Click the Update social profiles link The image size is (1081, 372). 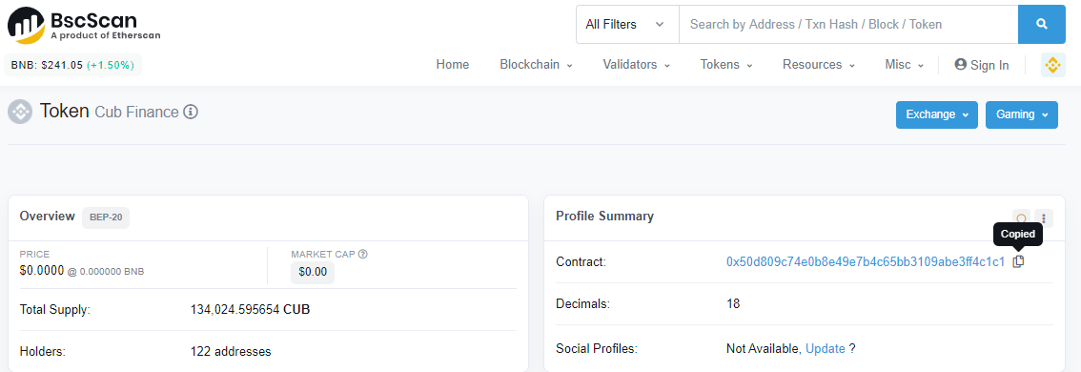(x=826, y=348)
